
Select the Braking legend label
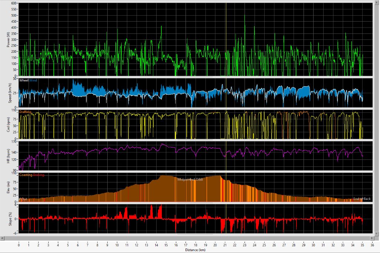click(39, 175)
